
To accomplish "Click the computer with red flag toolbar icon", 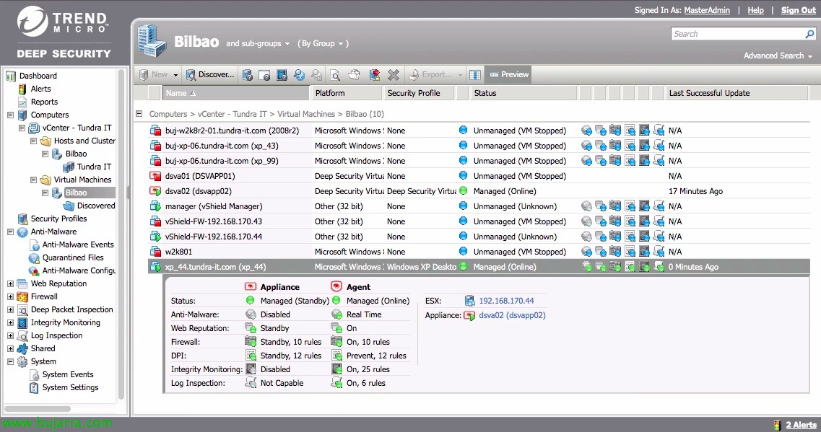I will point(374,75).
